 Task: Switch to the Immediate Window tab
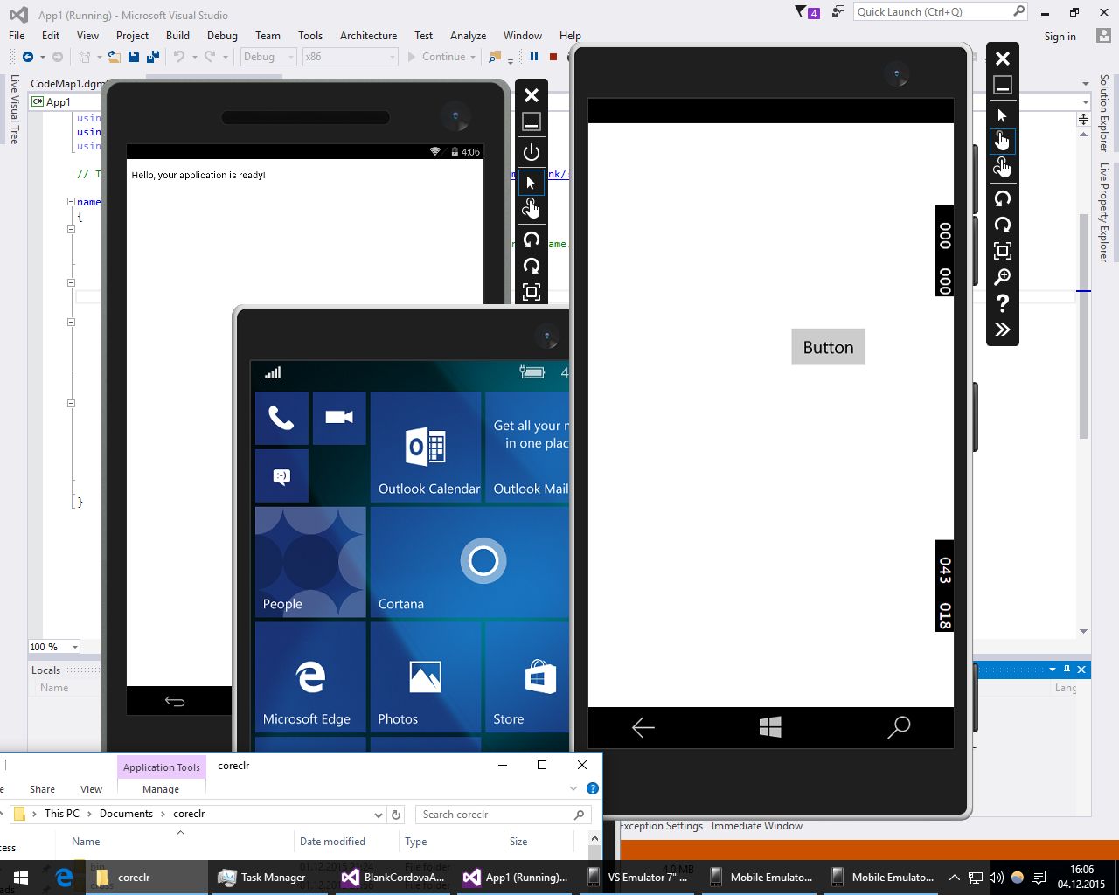tap(756, 826)
